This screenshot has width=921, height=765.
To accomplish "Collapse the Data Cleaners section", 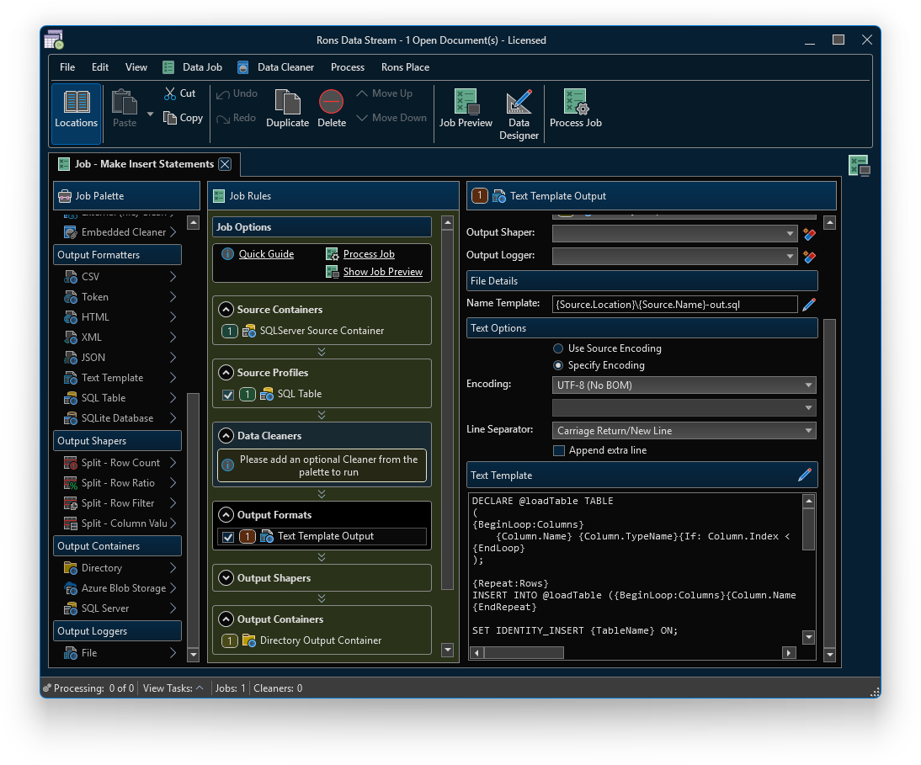I will pyautogui.click(x=226, y=436).
